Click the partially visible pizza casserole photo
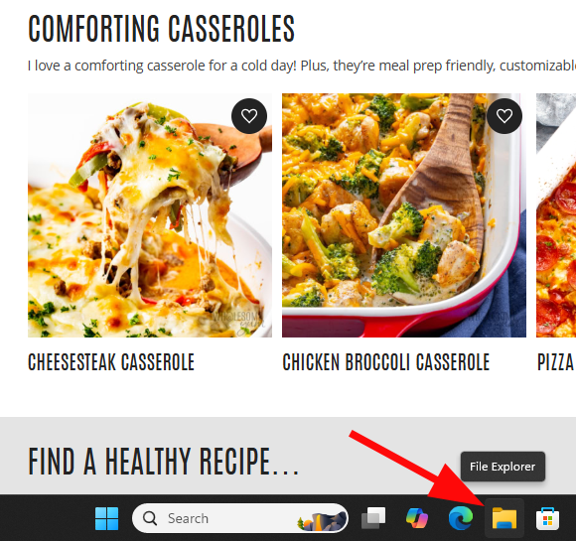This screenshot has width=576, height=541. [556, 215]
